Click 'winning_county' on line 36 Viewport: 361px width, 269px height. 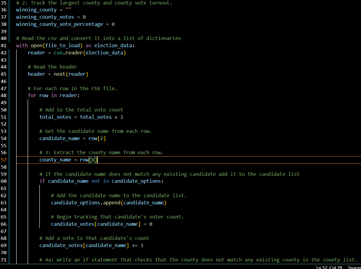tap(36, 10)
